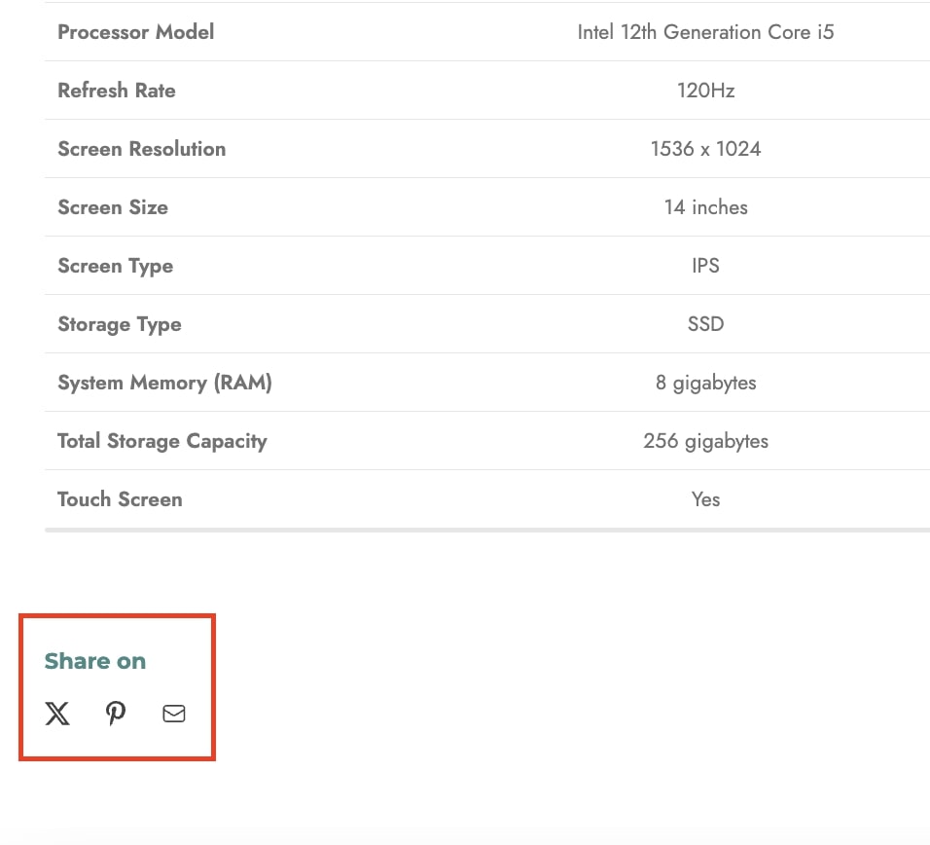The height and width of the screenshot is (845, 930).
Task: Share on X (Twitter) icon
Action: (x=57, y=714)
